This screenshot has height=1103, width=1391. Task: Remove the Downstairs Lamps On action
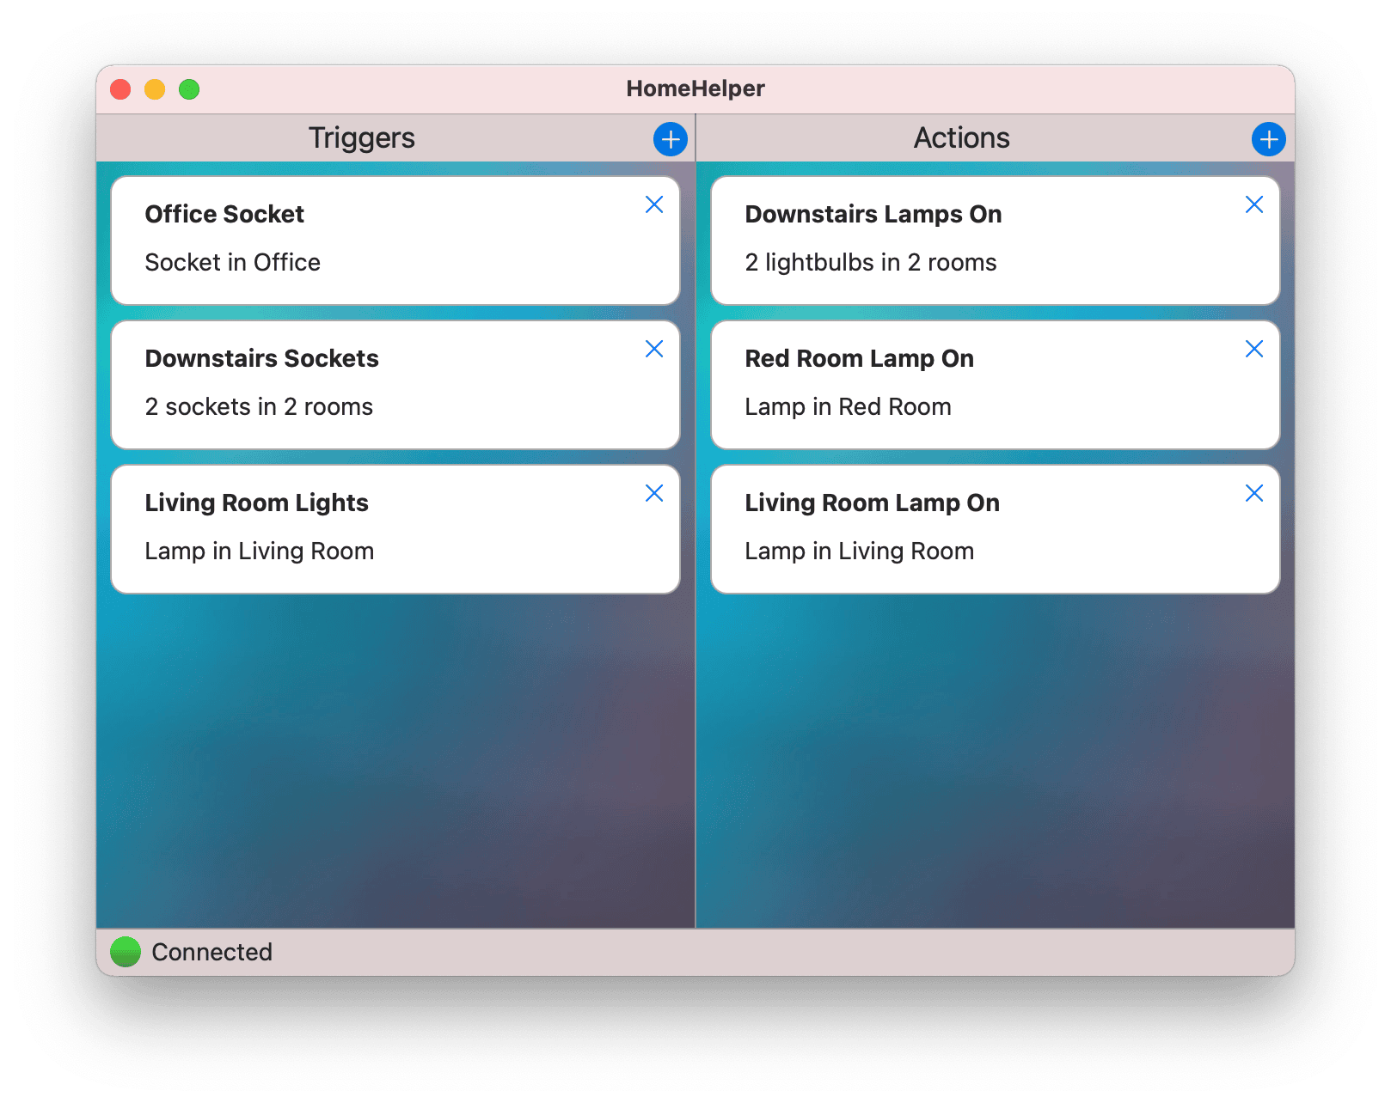(x=1254, y=204)
